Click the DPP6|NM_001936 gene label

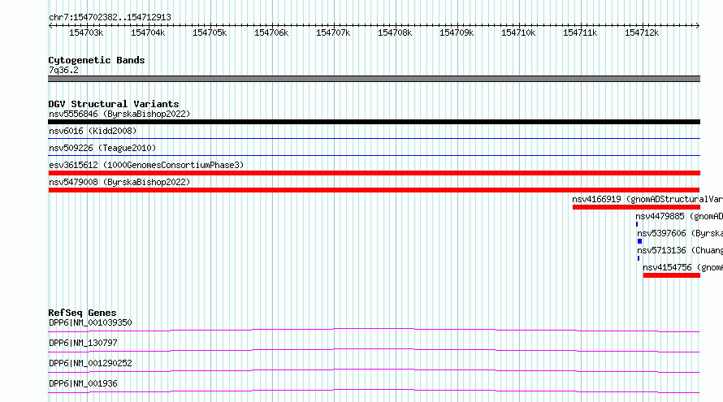click(83, 383)
